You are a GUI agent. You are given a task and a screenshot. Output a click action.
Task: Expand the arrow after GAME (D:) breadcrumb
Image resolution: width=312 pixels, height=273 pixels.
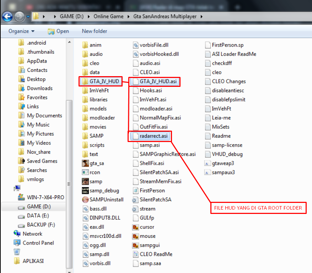coord(88,16)
